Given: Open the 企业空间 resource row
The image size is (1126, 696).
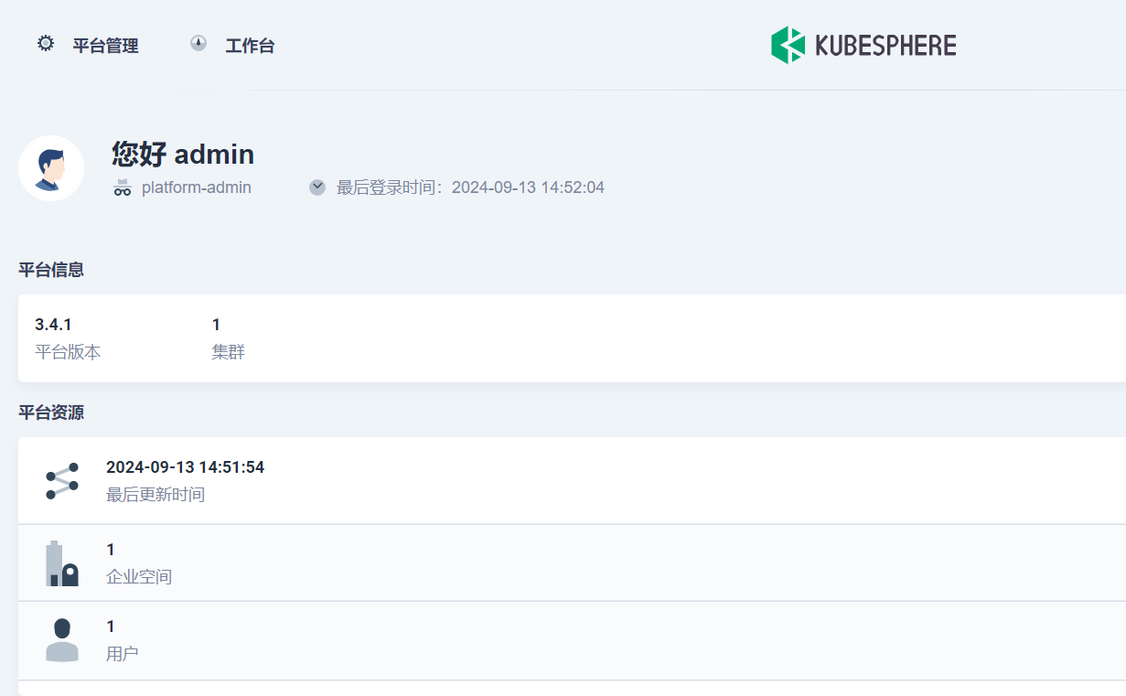Looking at the screenshot, I should tap(572, 562).
